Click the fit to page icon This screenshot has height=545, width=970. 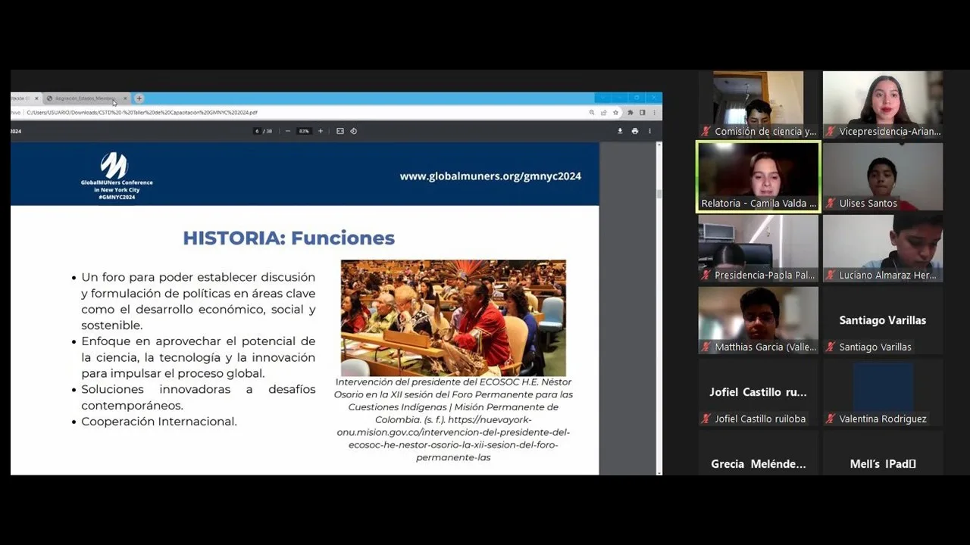(x=340, y=131)
